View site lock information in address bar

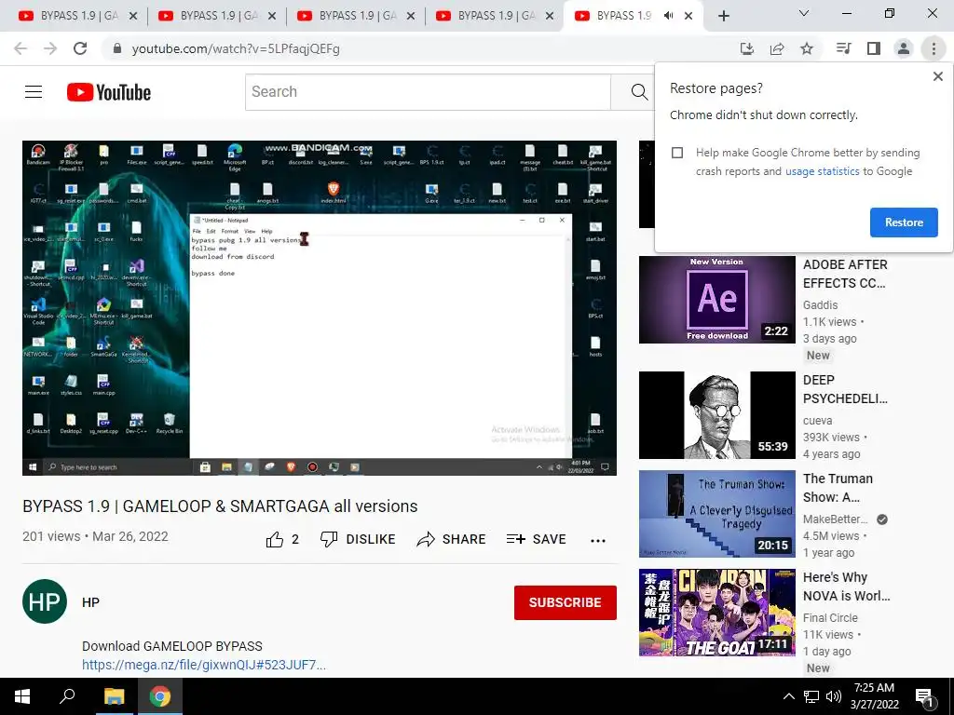click(x=117, y=48)
